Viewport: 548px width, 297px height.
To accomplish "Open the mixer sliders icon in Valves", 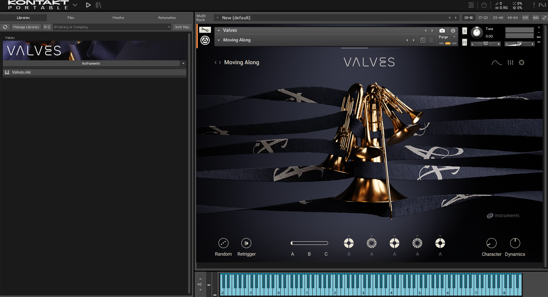I will [x=510, y=62].
